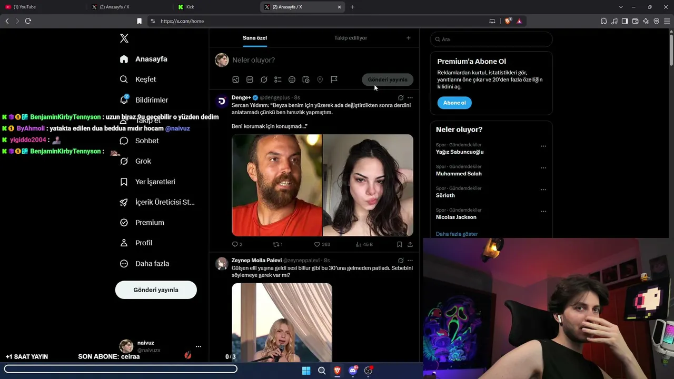Open Brave Shields panel
The image size is (674, 379).
tap(508, 21)
